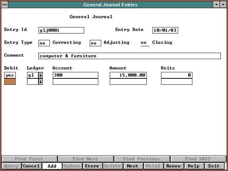Toggle the Correcting entry type field
Viewport: 228px width, 171px height.
coord(44,43)
